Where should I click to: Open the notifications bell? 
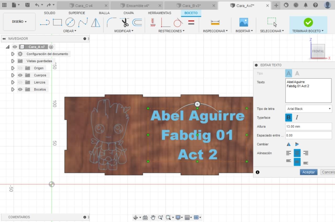point(306,5)
